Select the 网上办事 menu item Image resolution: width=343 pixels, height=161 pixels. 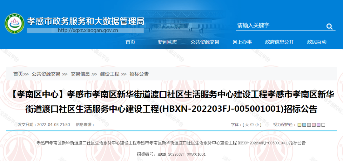242,42
